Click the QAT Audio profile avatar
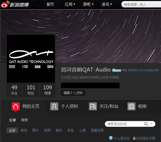This screenshot has width=161, height=142. pyautogui.click(x=31, y=59)
